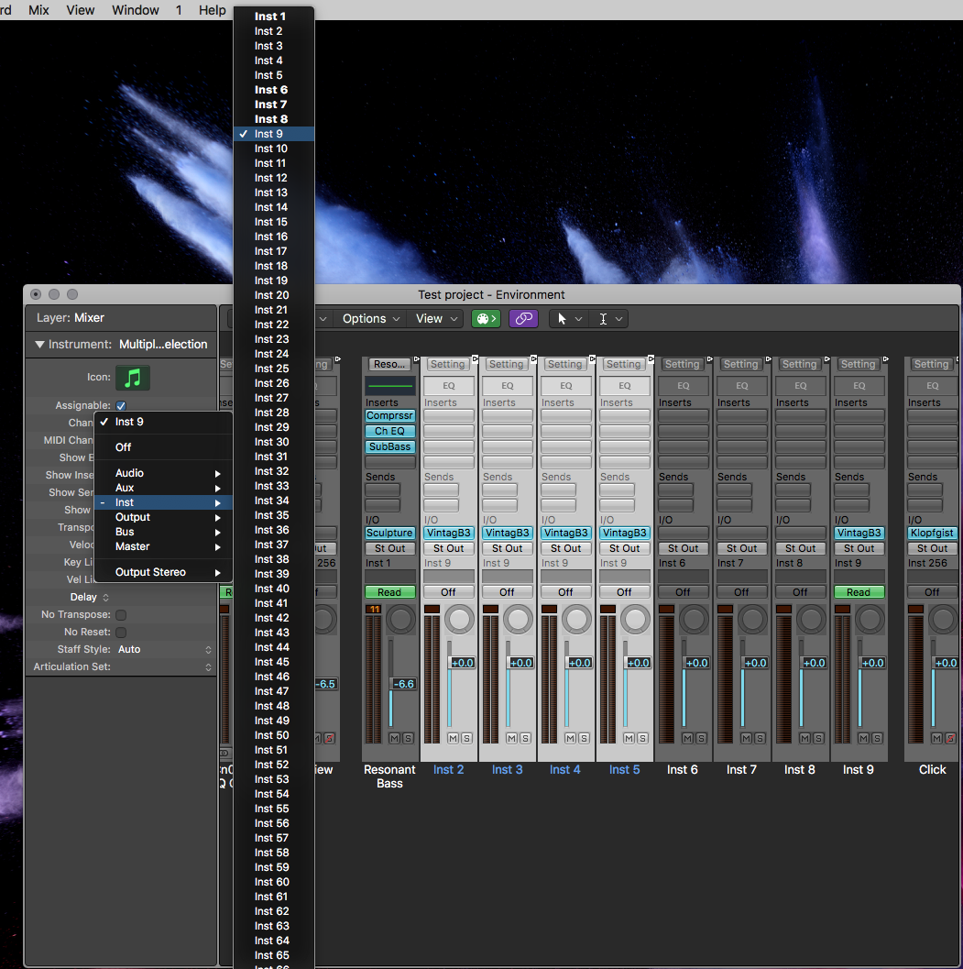Solo the Inst 6 channel strip
The width and height of the screenshot is (963, 969).
click(x=701, y=738)
